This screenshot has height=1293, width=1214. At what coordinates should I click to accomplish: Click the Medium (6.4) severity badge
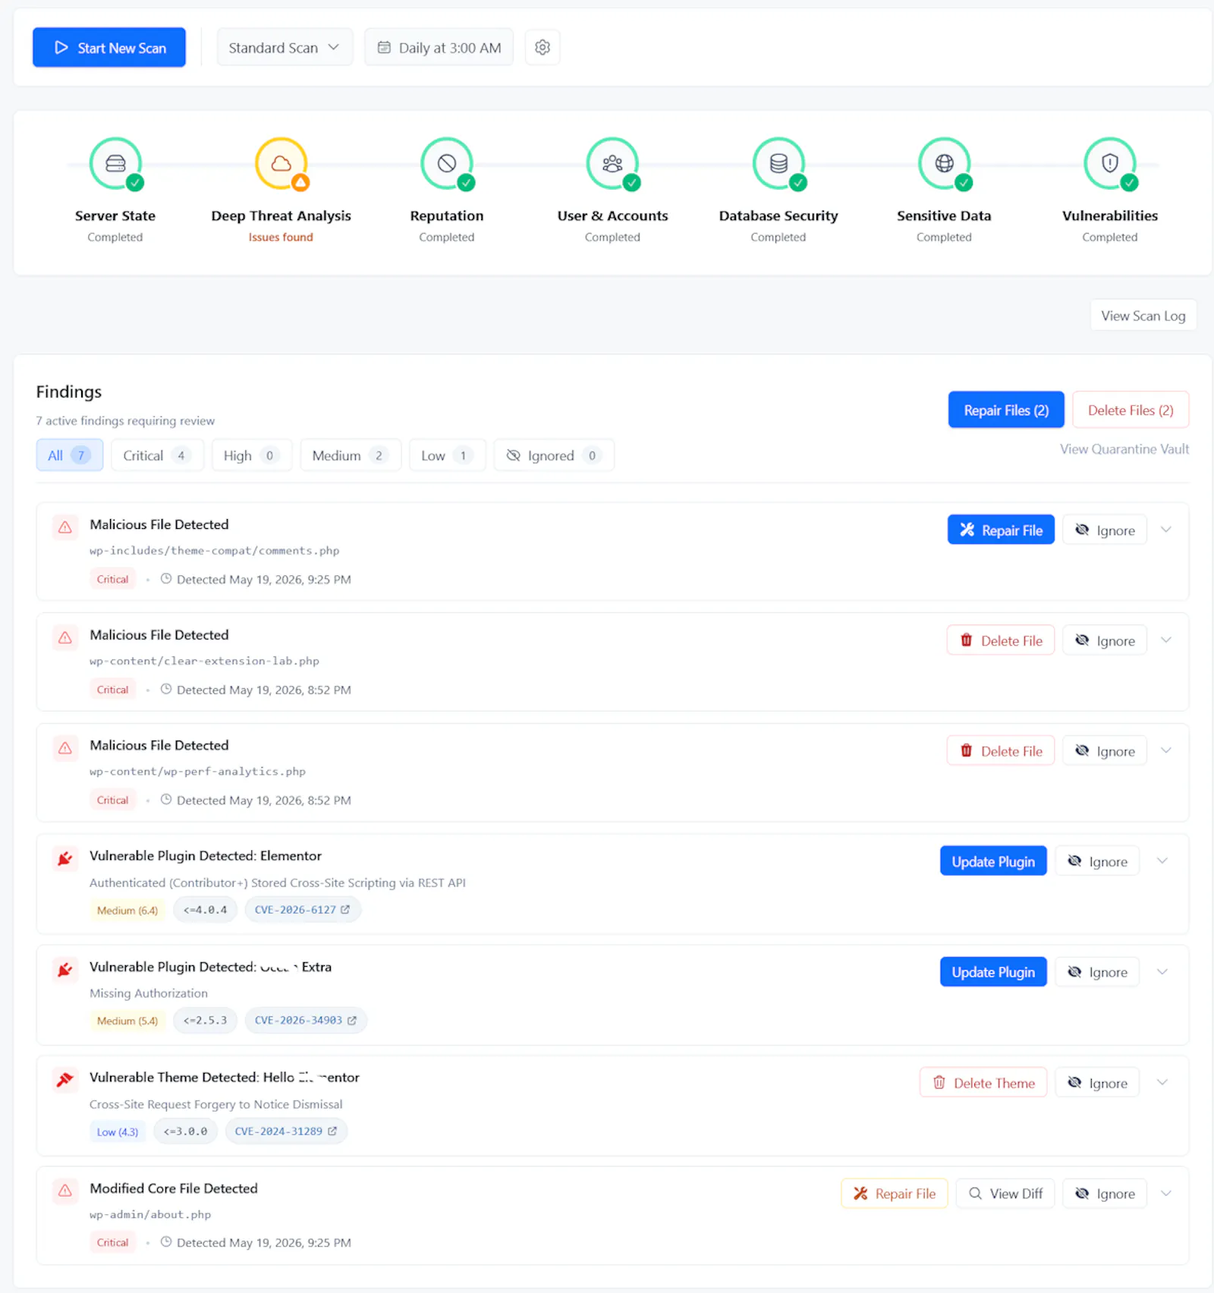point(127,911)
